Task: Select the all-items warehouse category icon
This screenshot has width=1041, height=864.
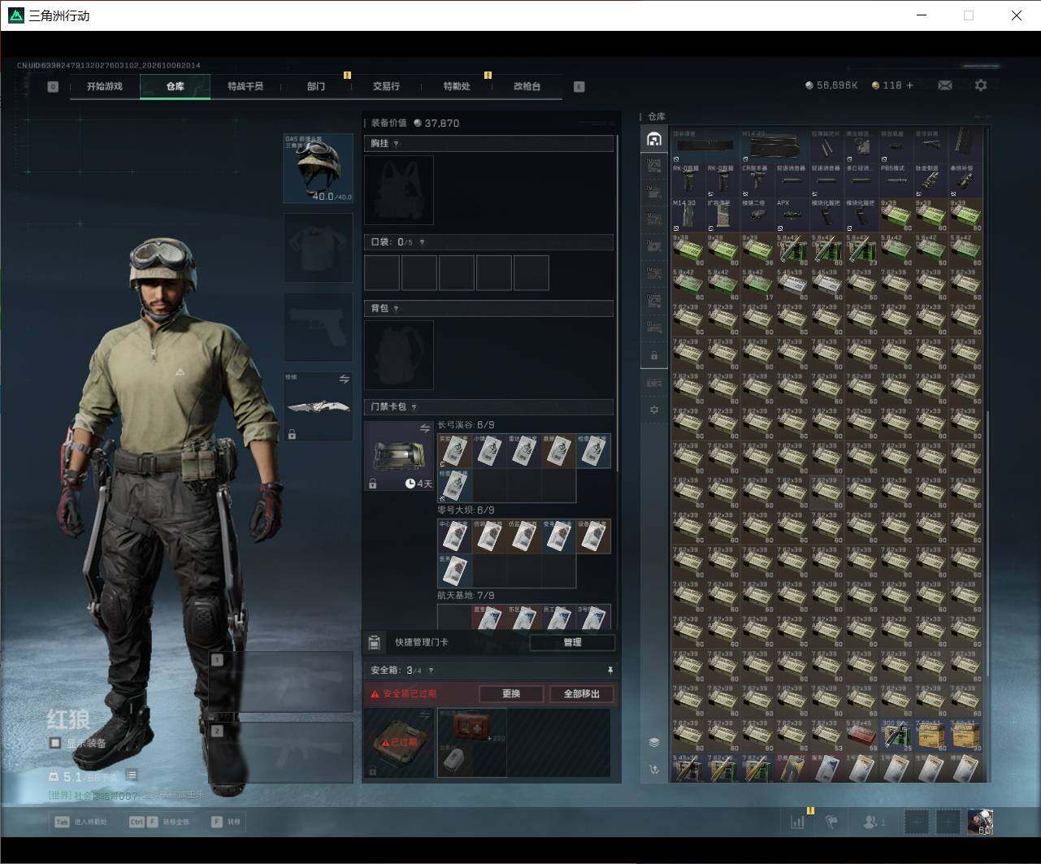Action: (654, 139)
